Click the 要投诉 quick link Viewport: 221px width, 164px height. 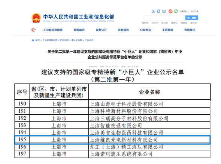[194, 23]
